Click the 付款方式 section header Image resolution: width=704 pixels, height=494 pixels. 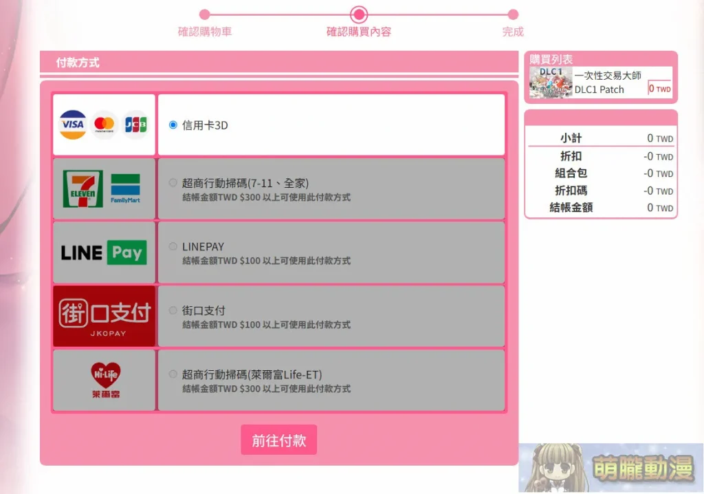[x=78, y=63]
